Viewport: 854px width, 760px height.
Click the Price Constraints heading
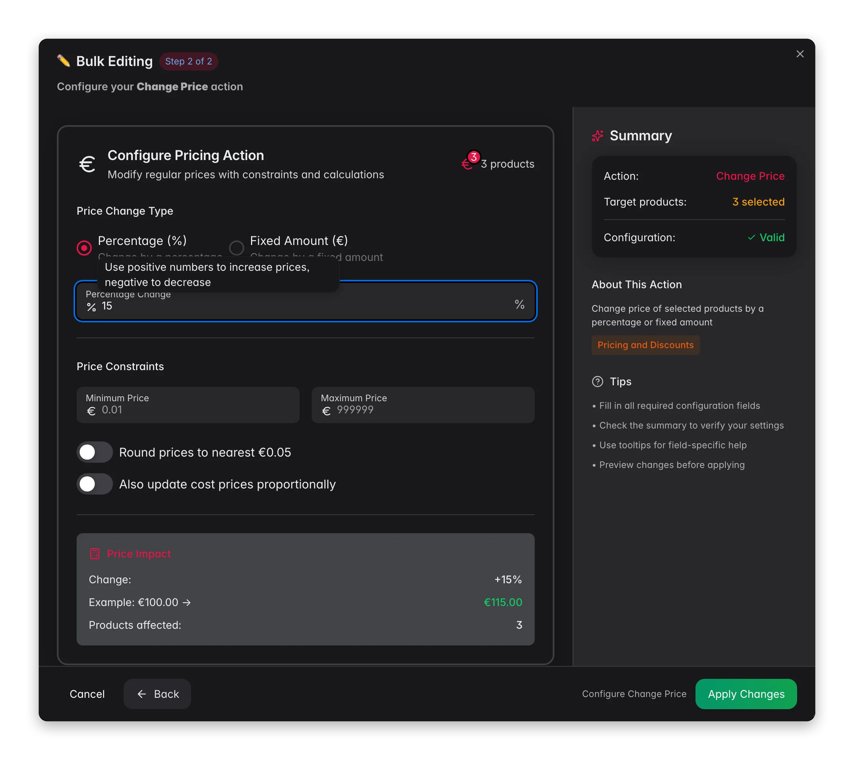click(x=120, y=366)
